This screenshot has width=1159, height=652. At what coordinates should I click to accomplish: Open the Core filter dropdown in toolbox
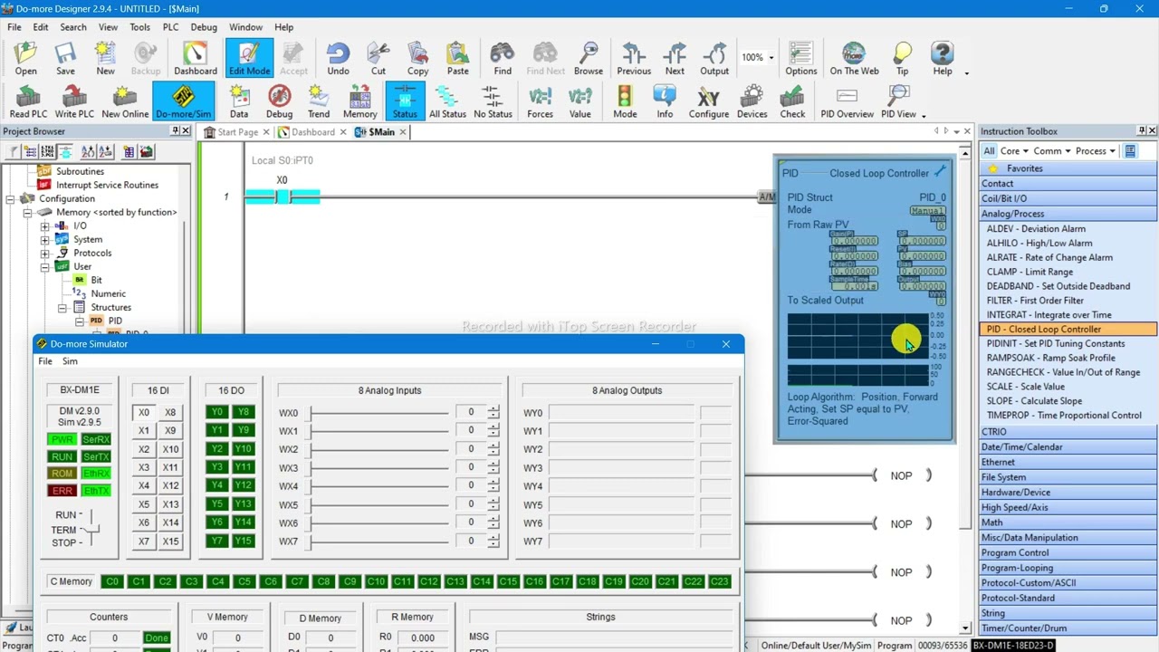click(x=1014, y=151)
